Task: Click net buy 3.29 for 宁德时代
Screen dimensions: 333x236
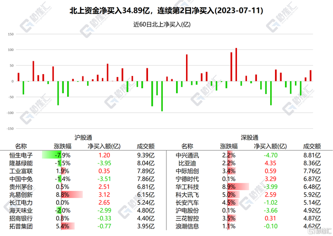Action: tap(270, 179)
